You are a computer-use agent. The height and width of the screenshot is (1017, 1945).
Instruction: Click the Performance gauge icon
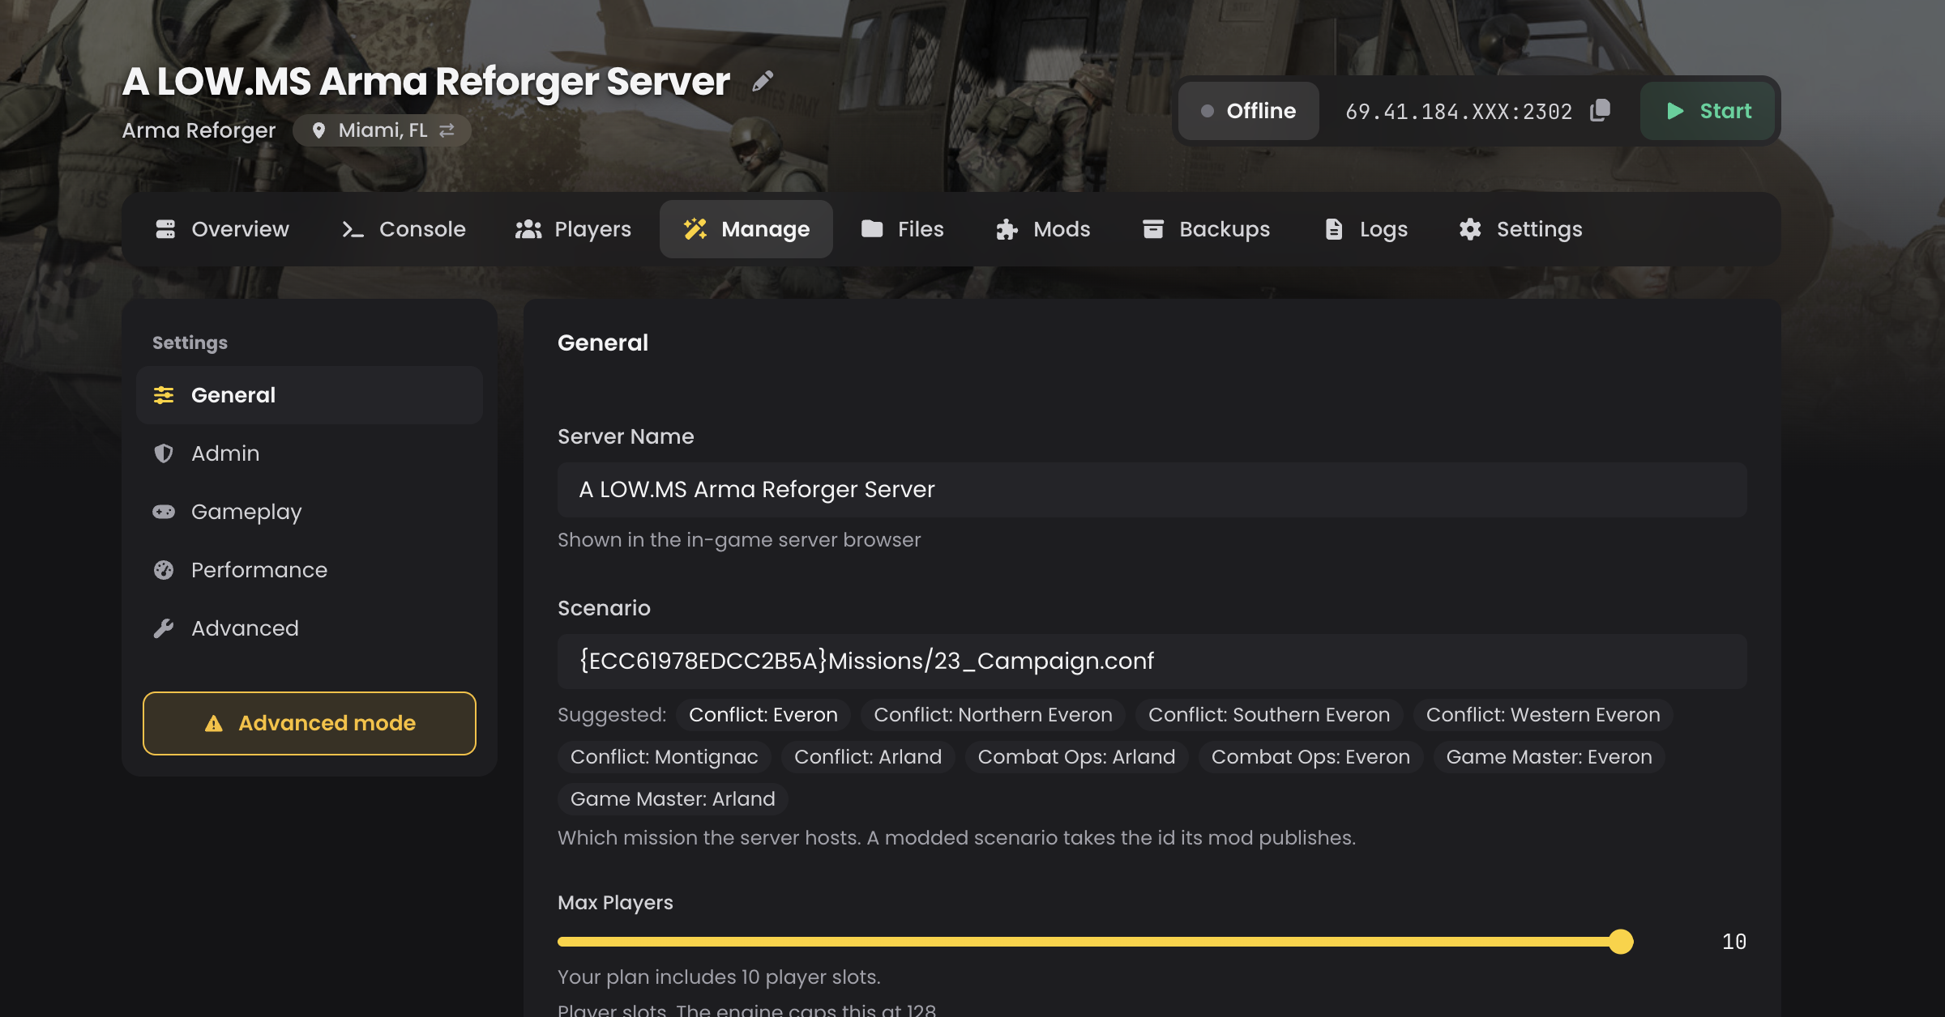pyautogui.click(x=164, y=570)
